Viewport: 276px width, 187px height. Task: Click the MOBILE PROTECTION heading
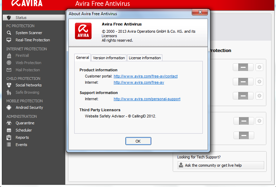pos(25,101)
